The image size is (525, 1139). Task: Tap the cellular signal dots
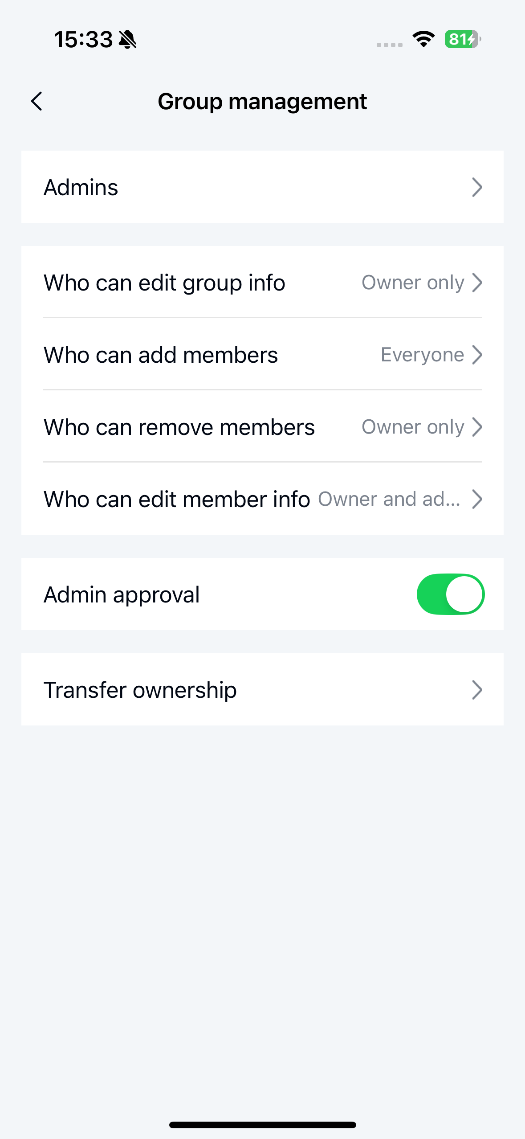point(390,45)
